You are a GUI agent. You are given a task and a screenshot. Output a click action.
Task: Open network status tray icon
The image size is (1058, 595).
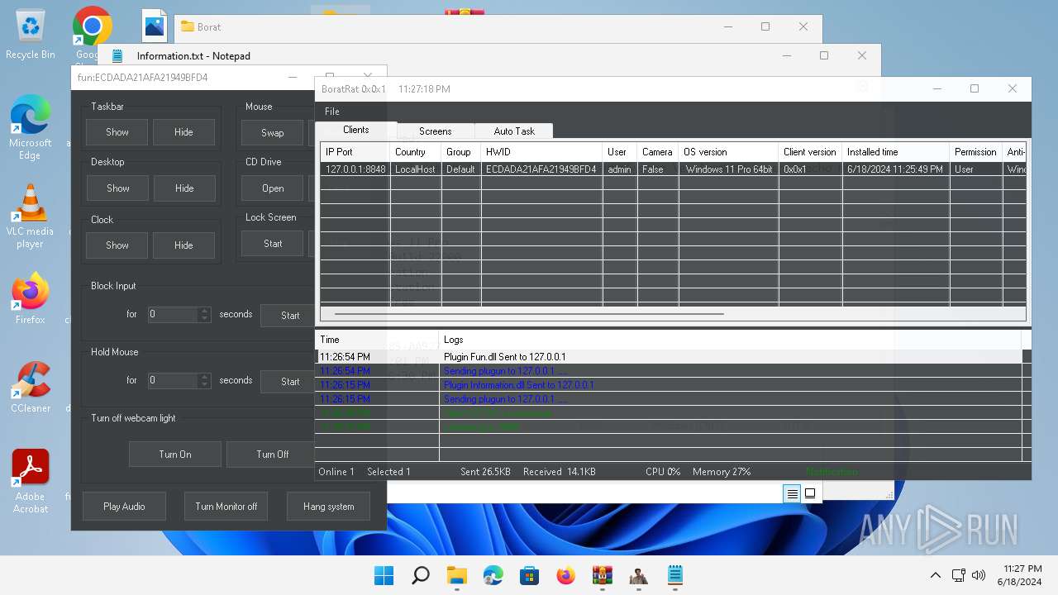tap(959, 575)
